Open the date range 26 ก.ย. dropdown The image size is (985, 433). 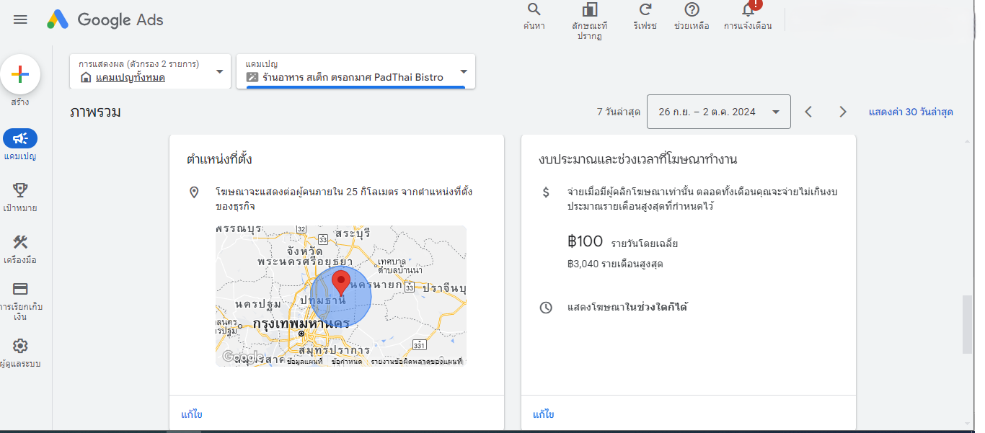coord(718,112)
